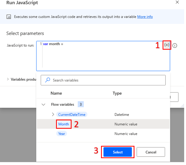186x165 pixels.
Task: Click the Flow variables count badge 3
Action: coord(81,104)
